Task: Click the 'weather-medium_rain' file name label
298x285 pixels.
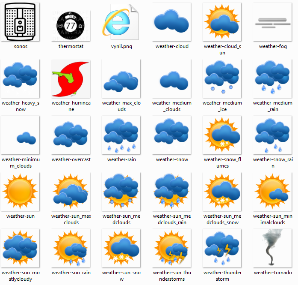Action: coord(273,106)
